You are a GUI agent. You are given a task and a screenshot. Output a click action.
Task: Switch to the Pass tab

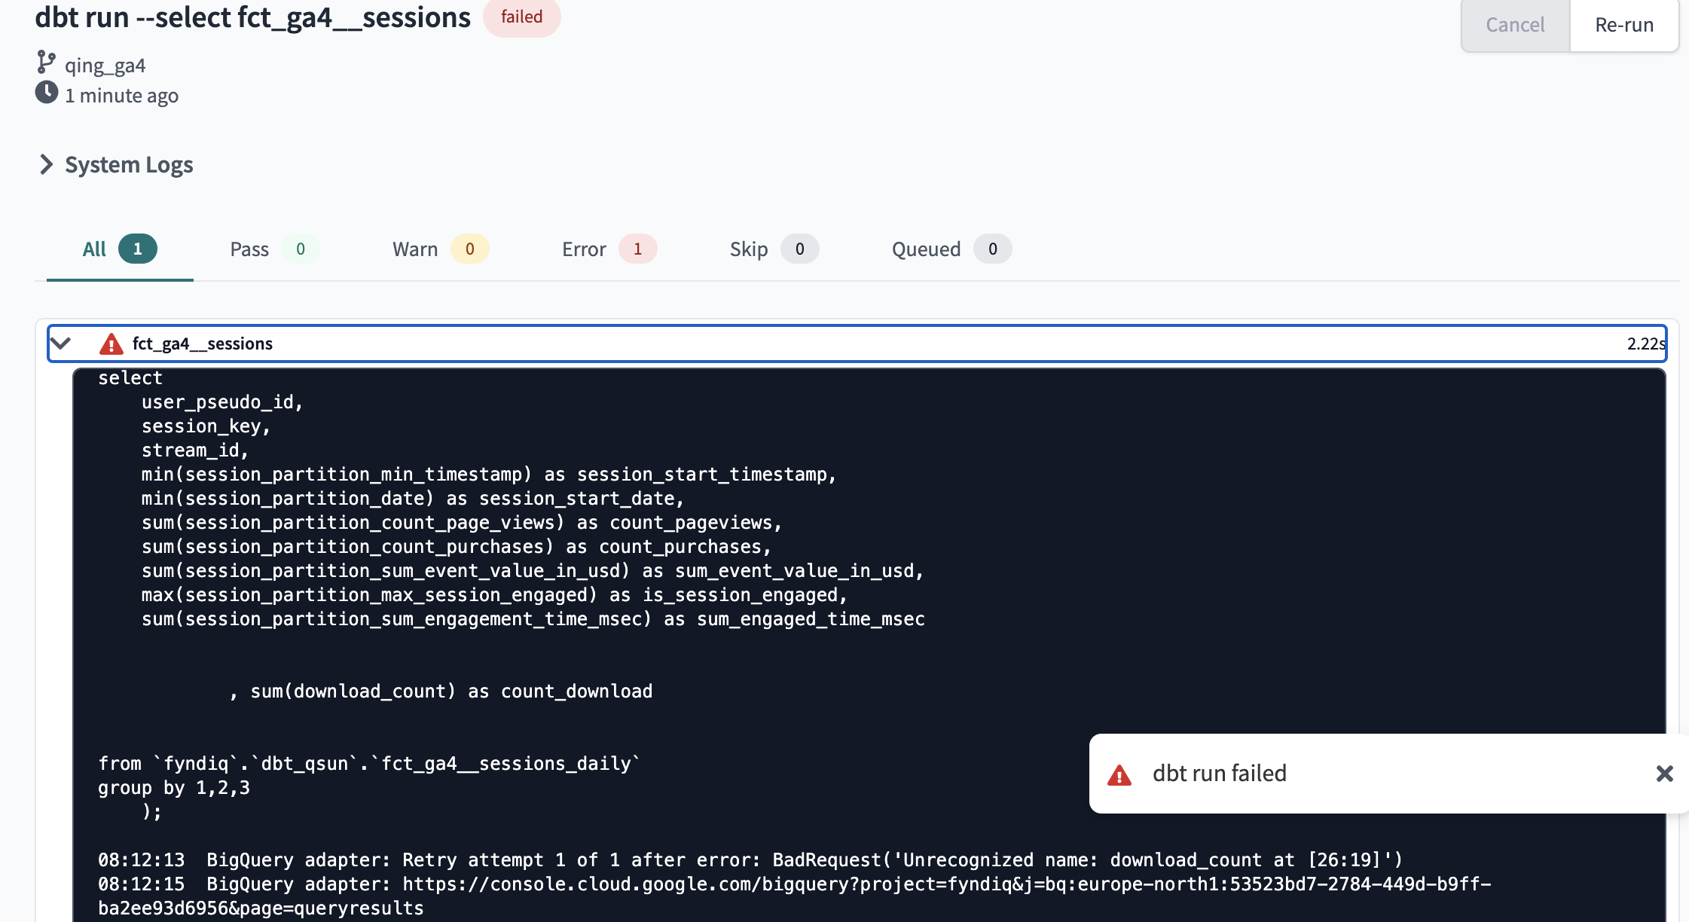coord(249,249)
